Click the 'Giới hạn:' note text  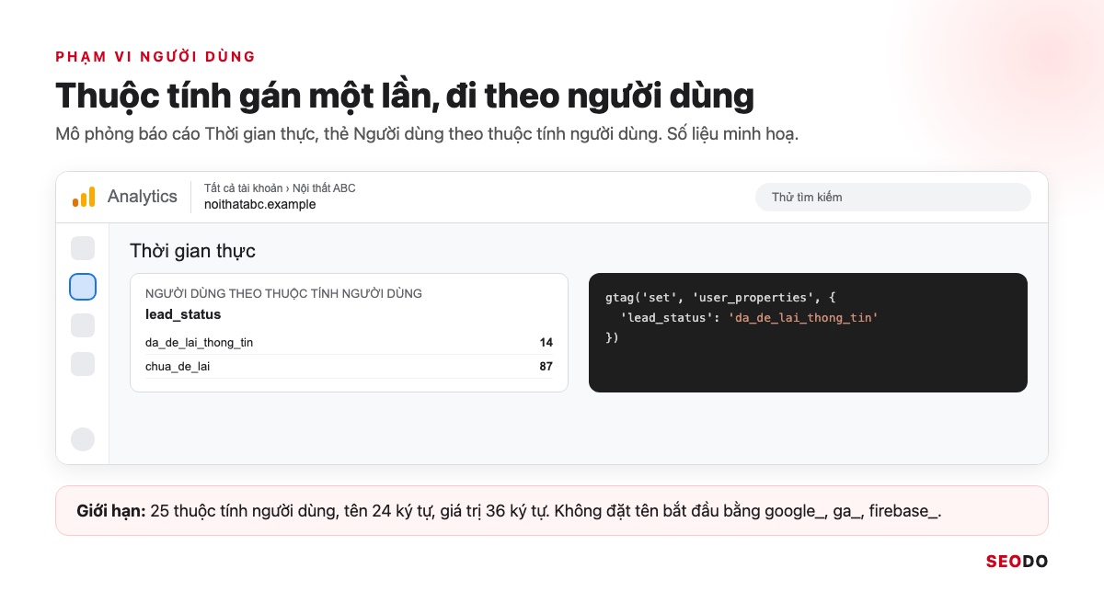tap(110, 511)
